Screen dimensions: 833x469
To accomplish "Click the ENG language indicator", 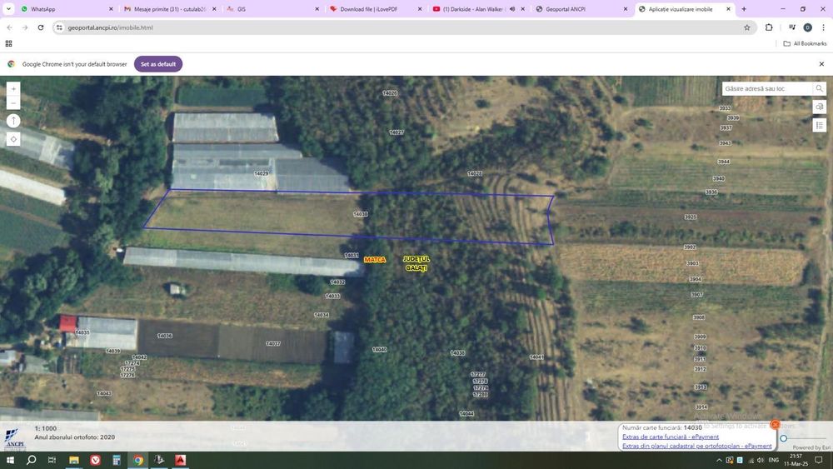I will 774,460.
